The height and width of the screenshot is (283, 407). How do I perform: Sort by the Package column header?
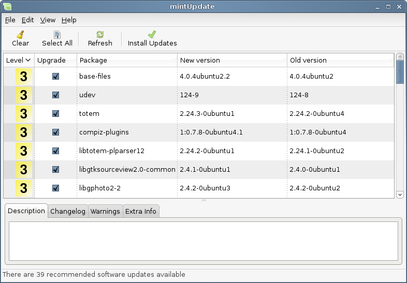pyautogui.click(x=127, y=60)
